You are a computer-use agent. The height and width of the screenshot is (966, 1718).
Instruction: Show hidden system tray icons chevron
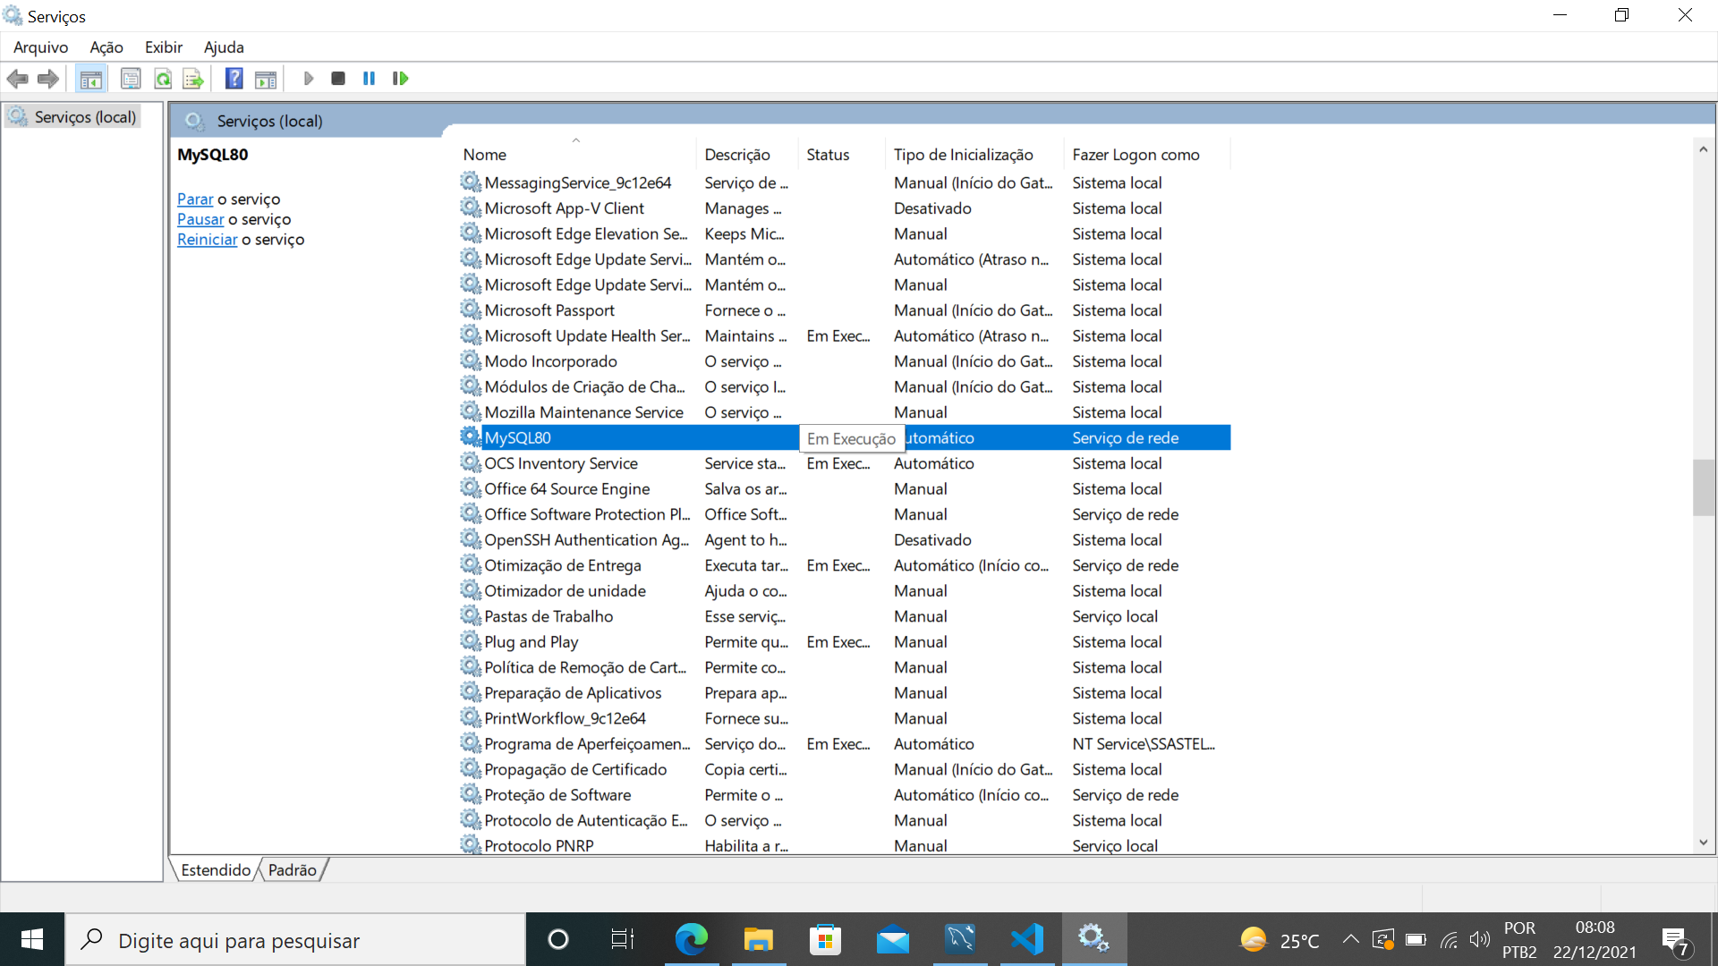tap(1350, 939)
